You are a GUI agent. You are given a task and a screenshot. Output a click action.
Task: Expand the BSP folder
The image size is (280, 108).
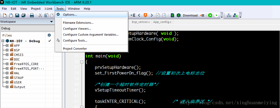point(7,50)
